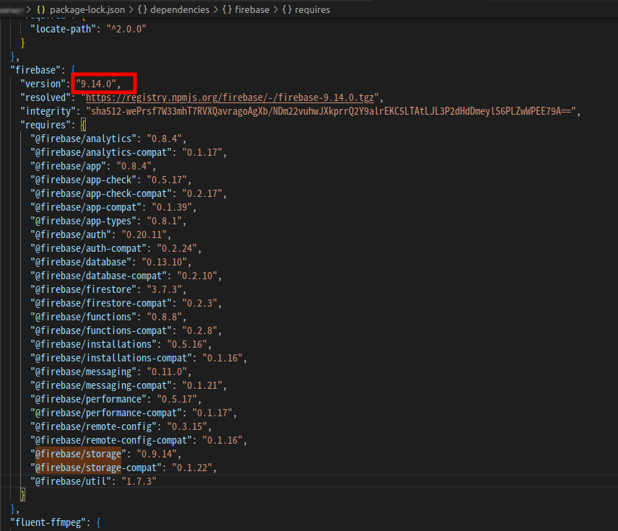This screenshot has height=531, width=618.
Task: Click the "0.13.10" database version value
Action: [x=164, y=262]
